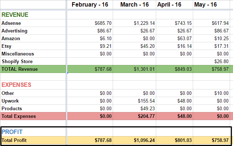Select the February - 16 column header

pos(90,5)
